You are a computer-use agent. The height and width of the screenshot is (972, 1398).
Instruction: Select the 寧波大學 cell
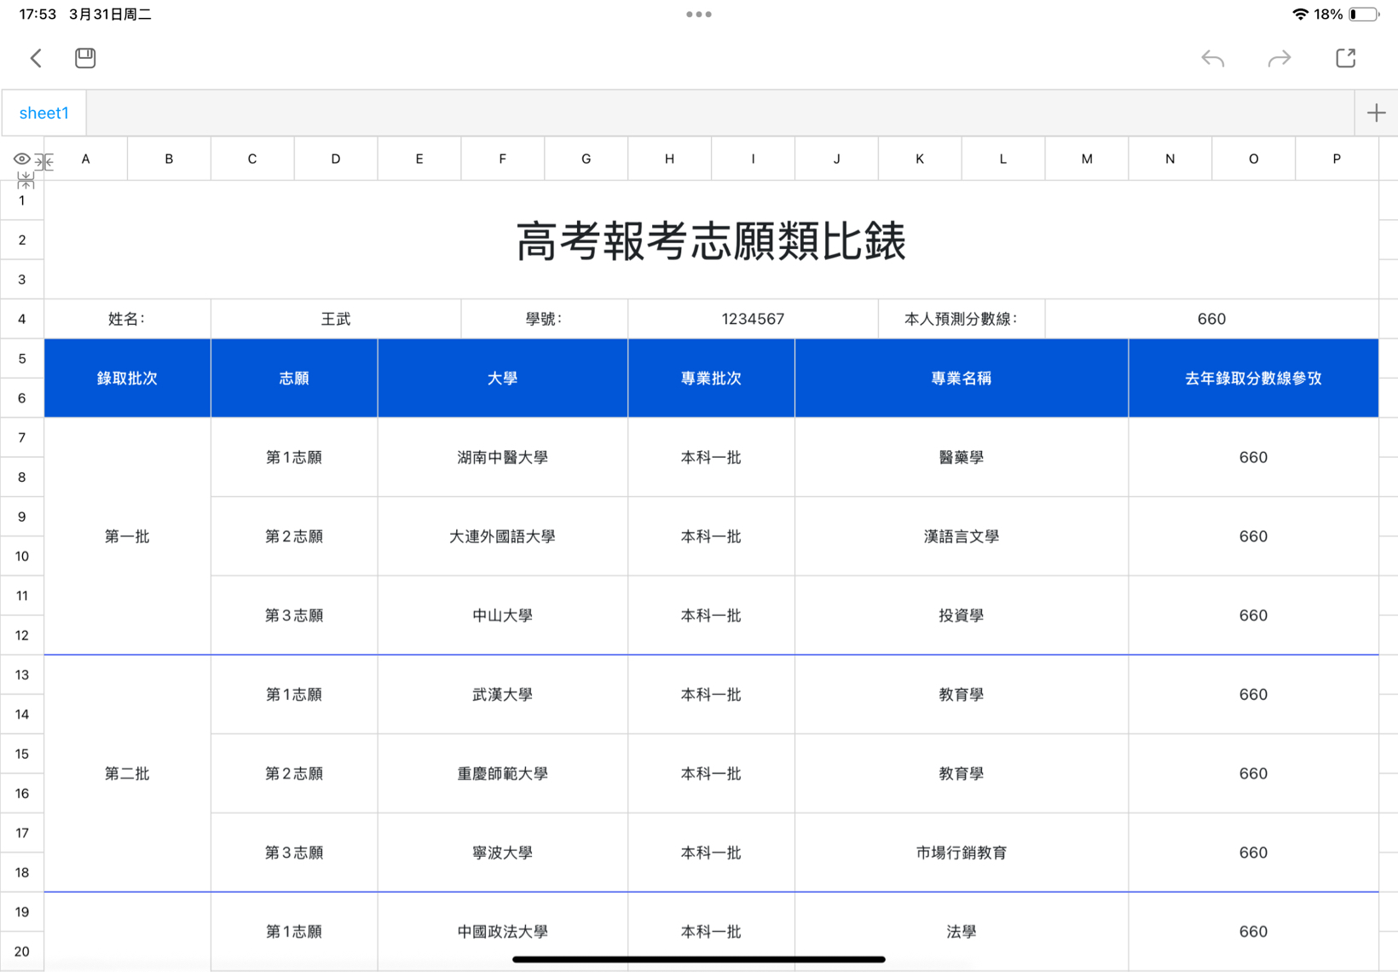pos(502,853)
